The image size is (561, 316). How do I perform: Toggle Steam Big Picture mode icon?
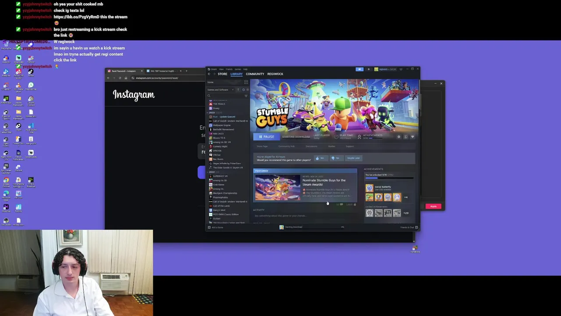(401, 69)
